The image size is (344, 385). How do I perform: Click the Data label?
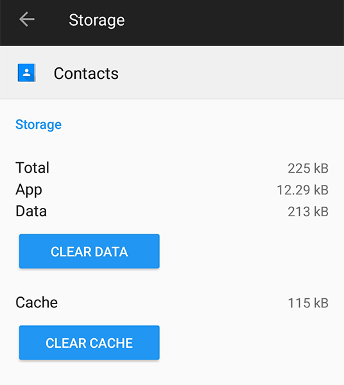pyautogui.click(x=31, y=211)
